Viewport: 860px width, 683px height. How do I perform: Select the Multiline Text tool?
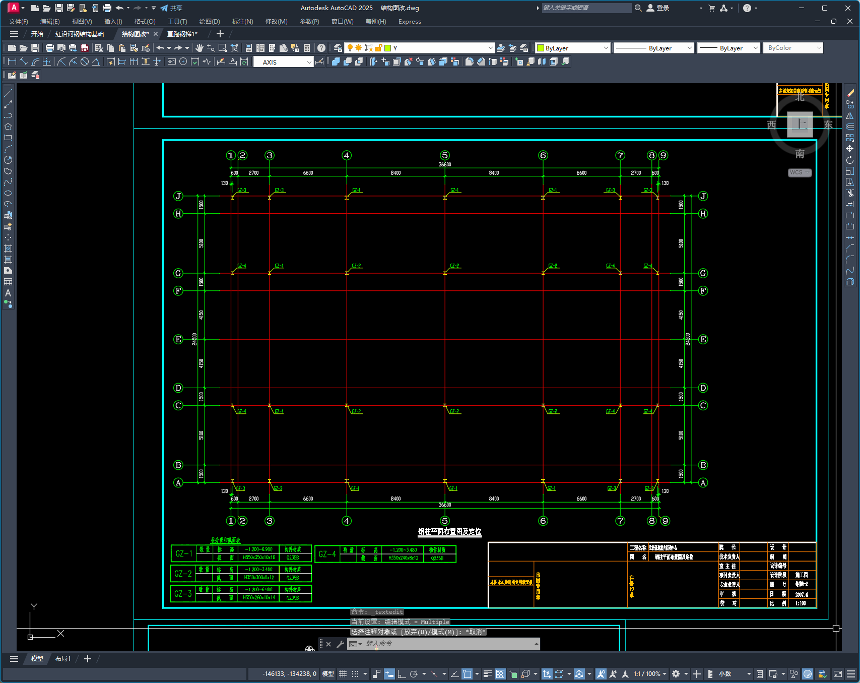tap(8, 293)
